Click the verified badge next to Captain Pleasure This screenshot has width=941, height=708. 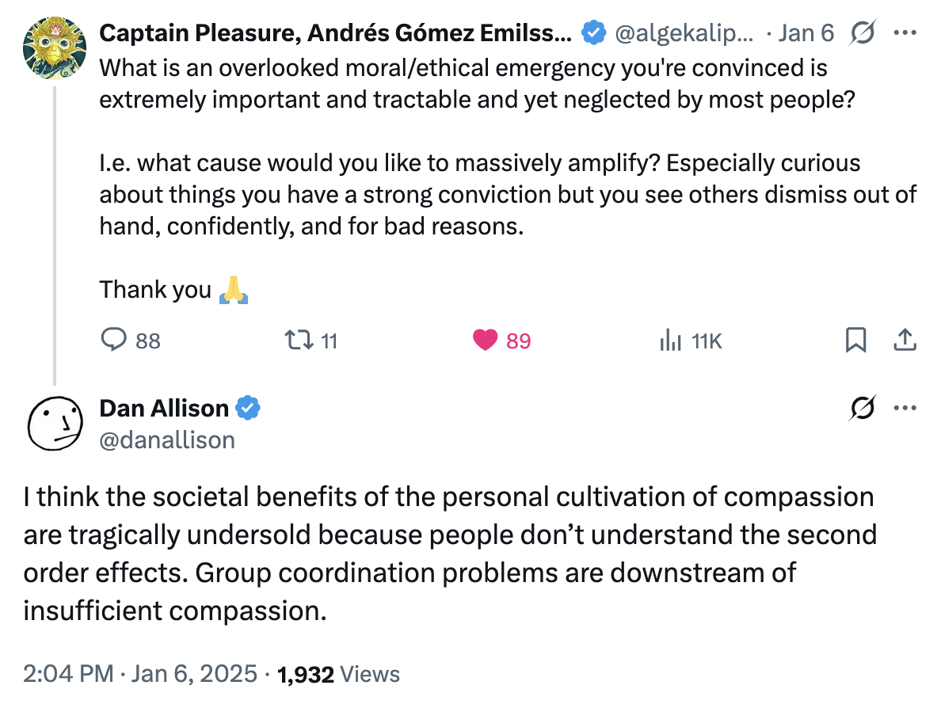pyautogui.click(x=592, y=32)
